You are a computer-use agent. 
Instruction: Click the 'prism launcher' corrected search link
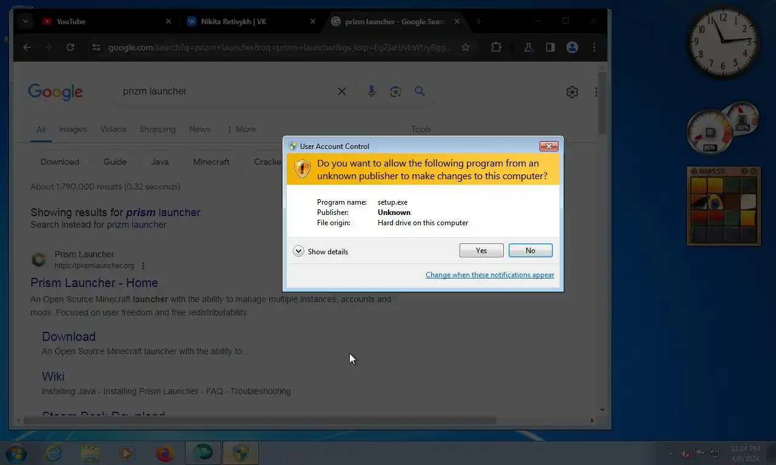(x=163, y=213)
